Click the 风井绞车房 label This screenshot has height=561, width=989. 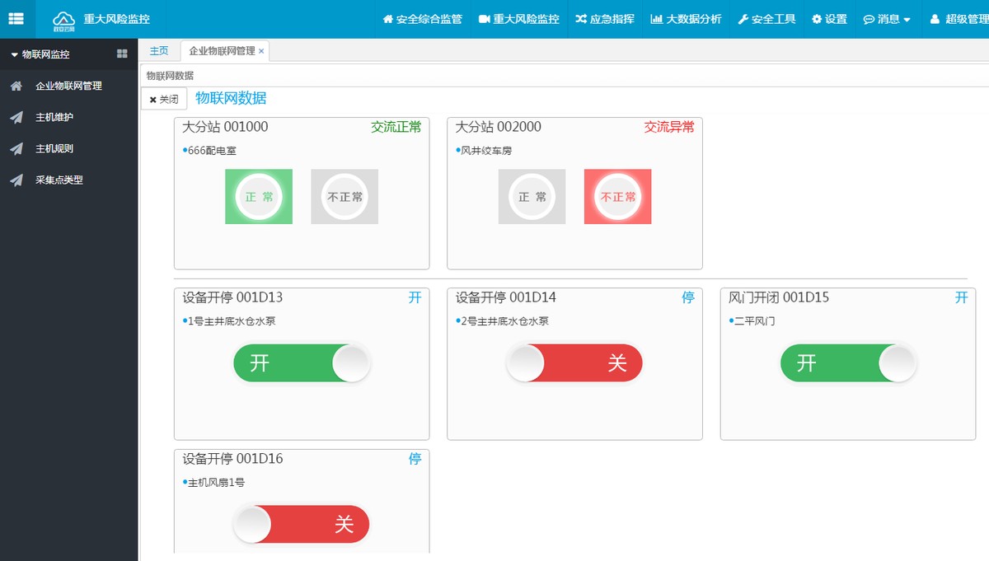(486, 151)
